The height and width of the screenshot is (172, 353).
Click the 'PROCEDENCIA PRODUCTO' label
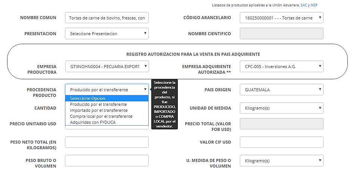41,92
